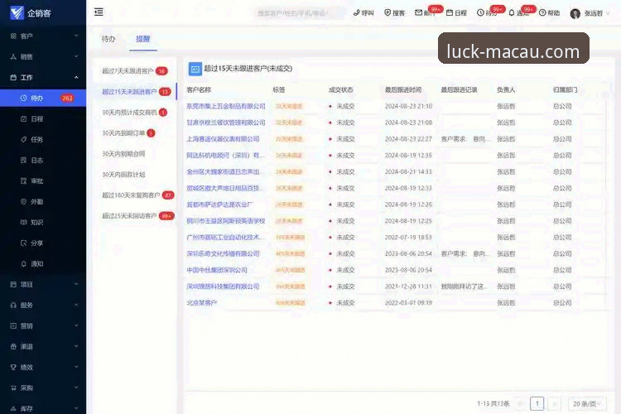Click the 呼叫 phone icon in top bar
621x414 pixels.
click(356, 12)
